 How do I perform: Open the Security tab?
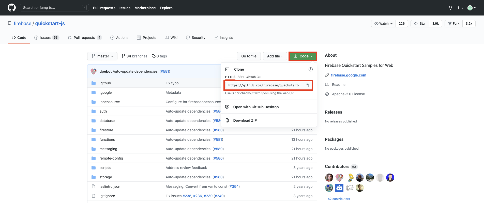click(195, 38)
